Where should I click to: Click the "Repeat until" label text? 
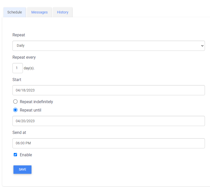(x=30, y=110)
